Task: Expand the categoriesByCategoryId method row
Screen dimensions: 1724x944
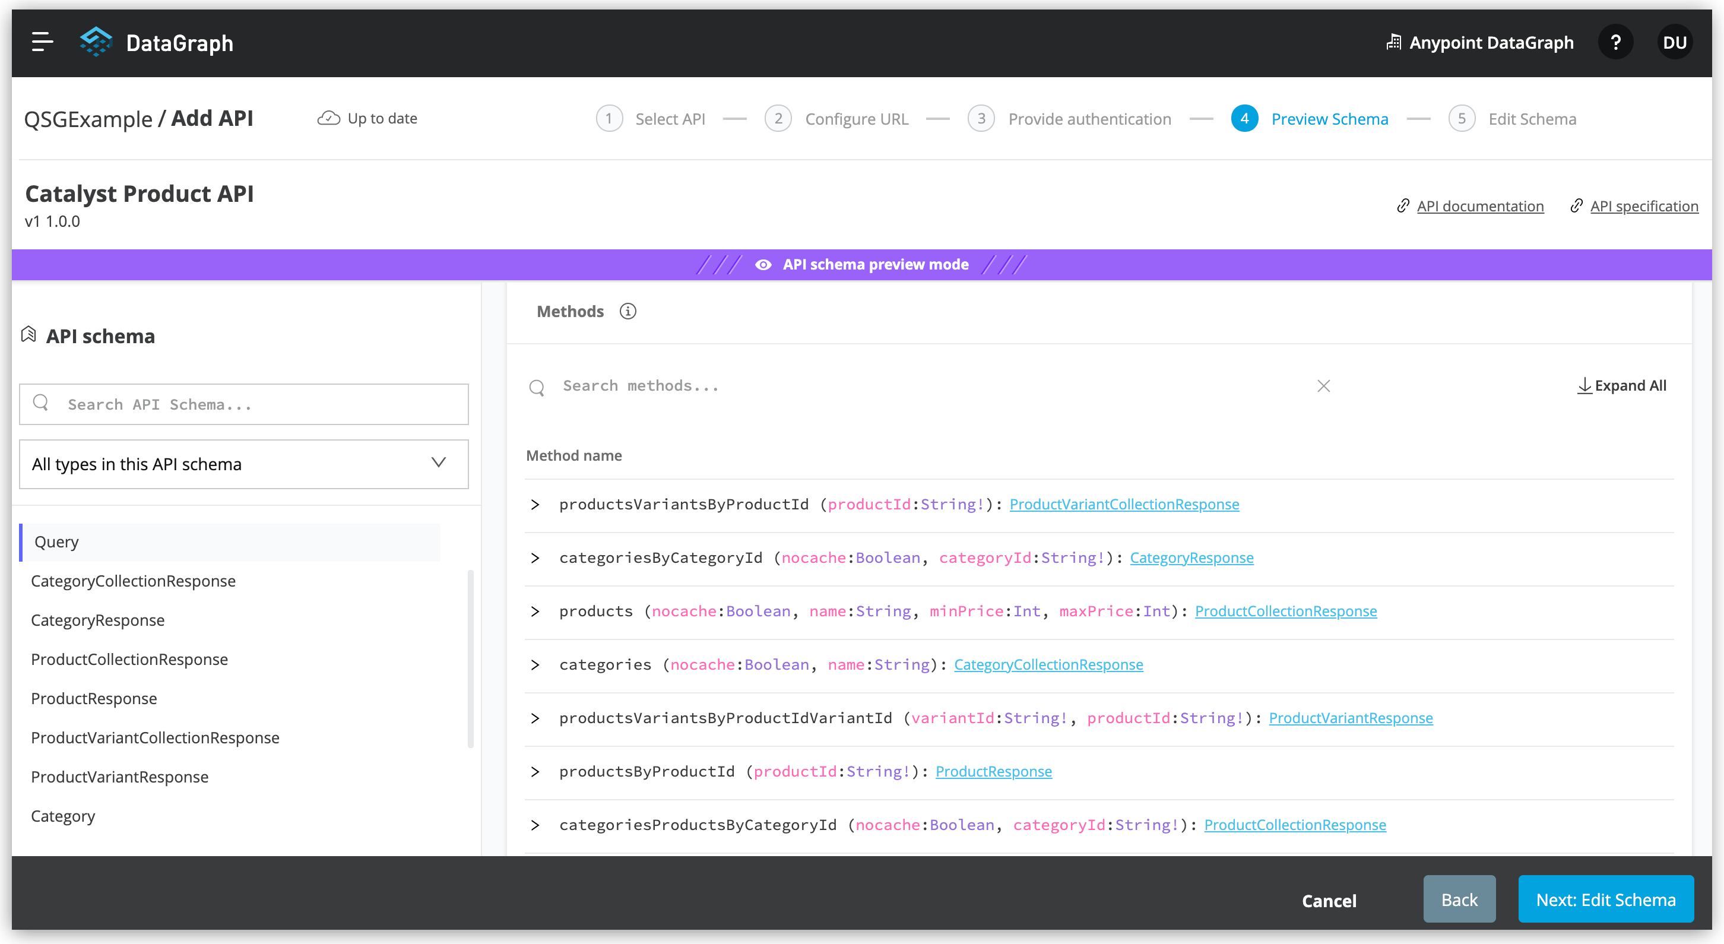Action: (x=537, y=558)
